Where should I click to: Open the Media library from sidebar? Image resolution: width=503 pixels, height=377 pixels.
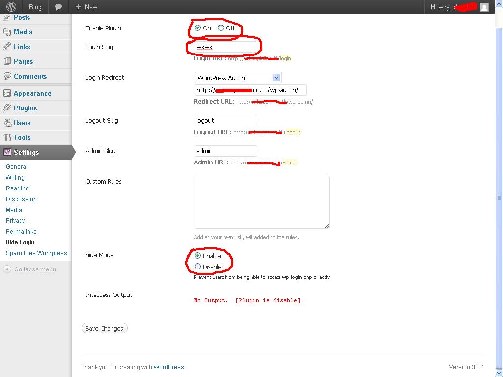tap(23, 31)
